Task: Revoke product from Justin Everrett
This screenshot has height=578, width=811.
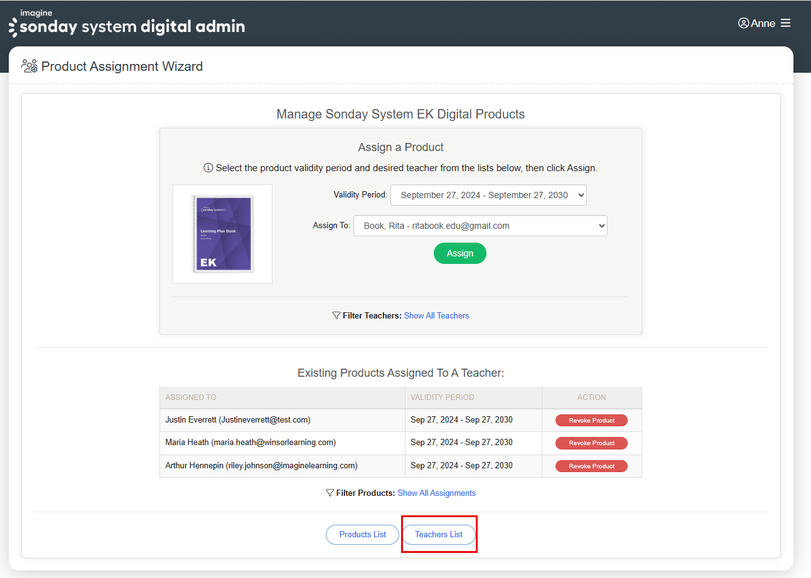Action: [591, 420]
